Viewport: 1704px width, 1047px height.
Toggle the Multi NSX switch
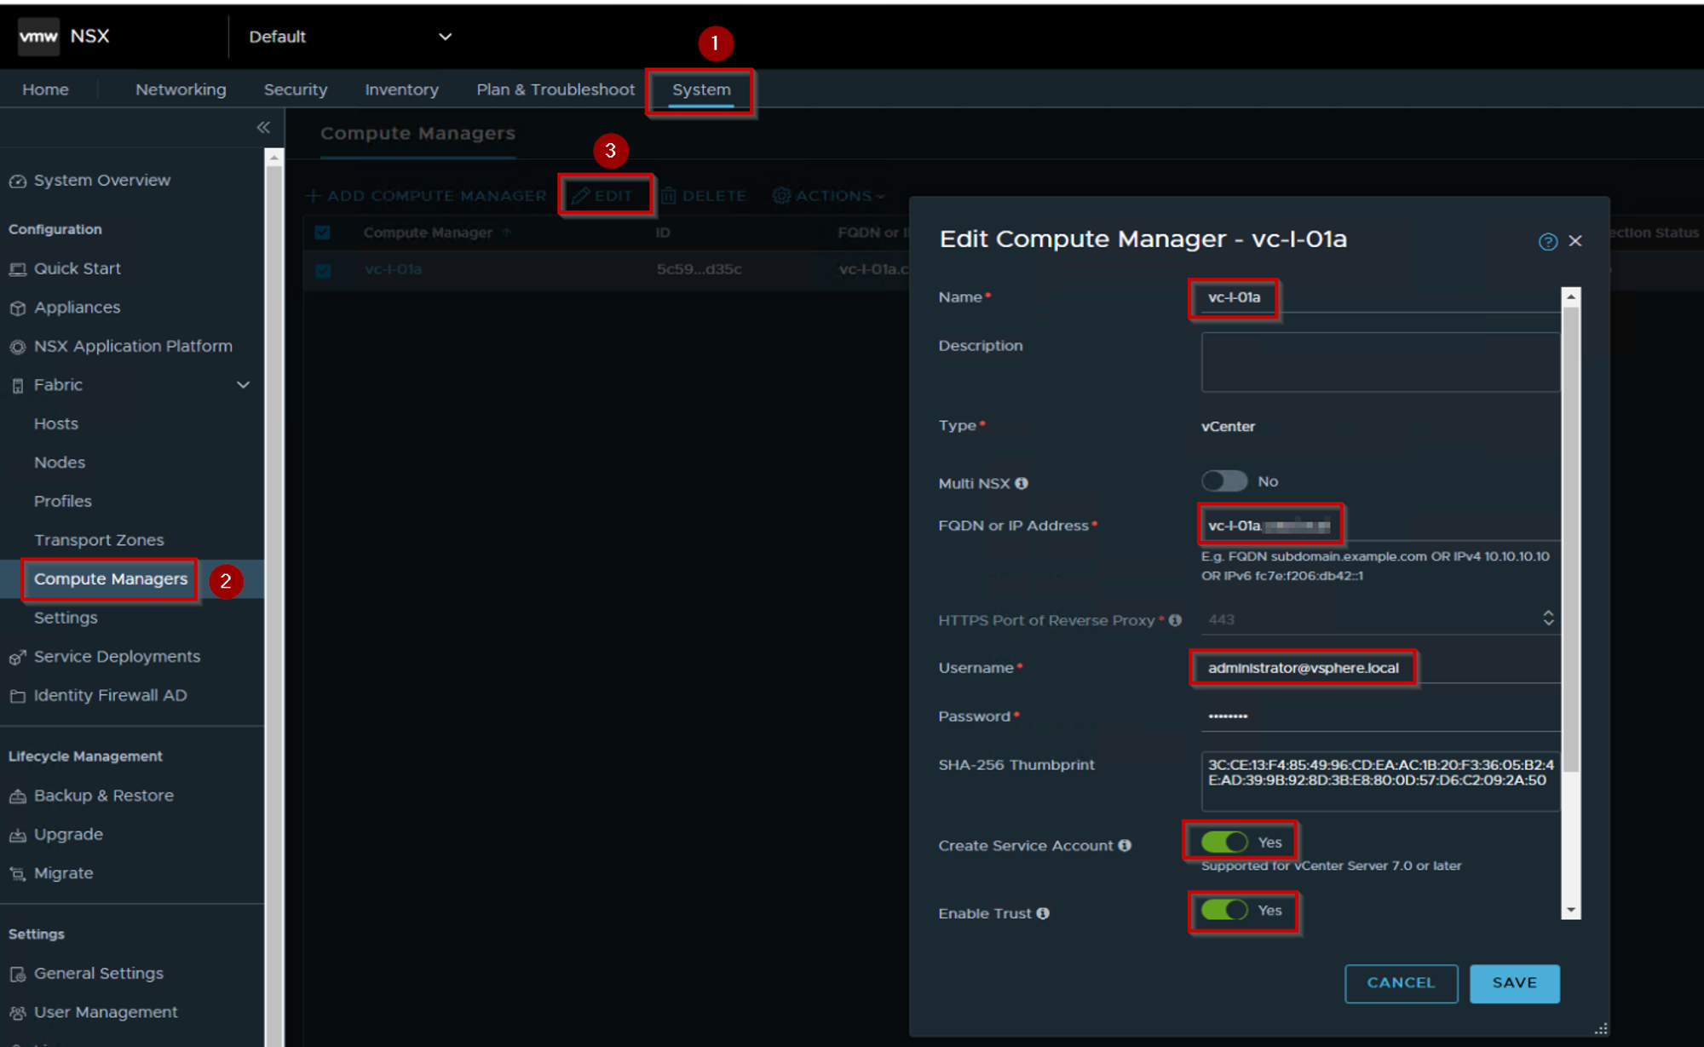point(1223,481)
